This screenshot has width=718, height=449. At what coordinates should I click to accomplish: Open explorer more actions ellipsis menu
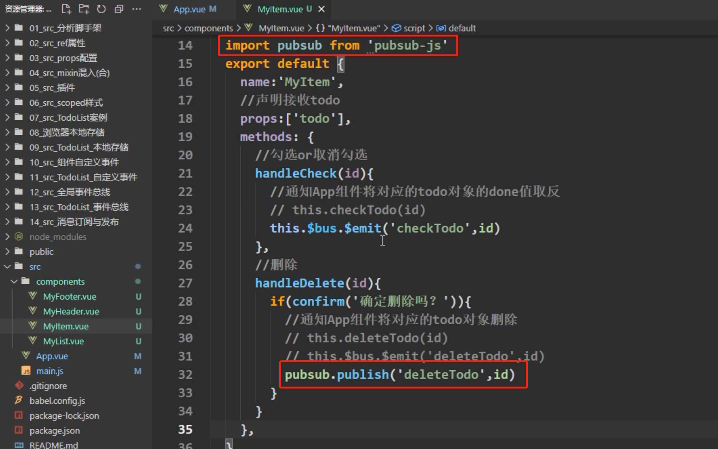click(136, 9)
